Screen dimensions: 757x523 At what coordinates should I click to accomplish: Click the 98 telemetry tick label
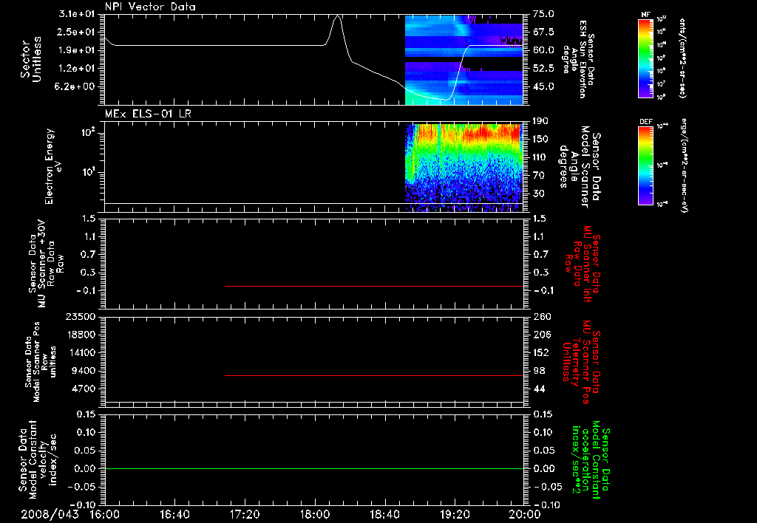pyautogui.click(x=538, y=371)
